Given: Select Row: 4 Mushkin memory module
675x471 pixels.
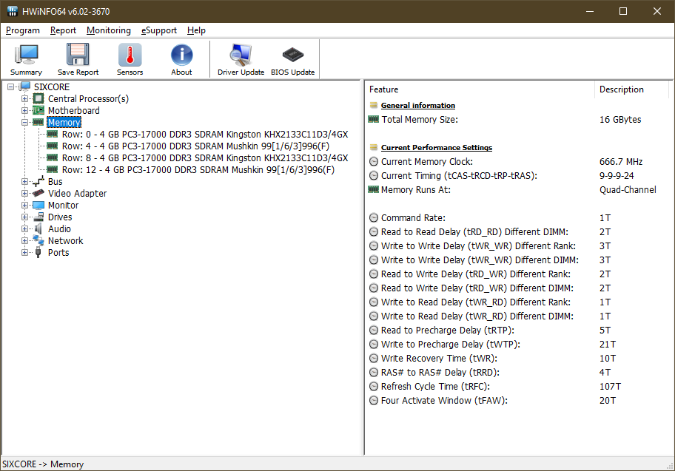Looking at the screenshot, I should pos(195,146).
